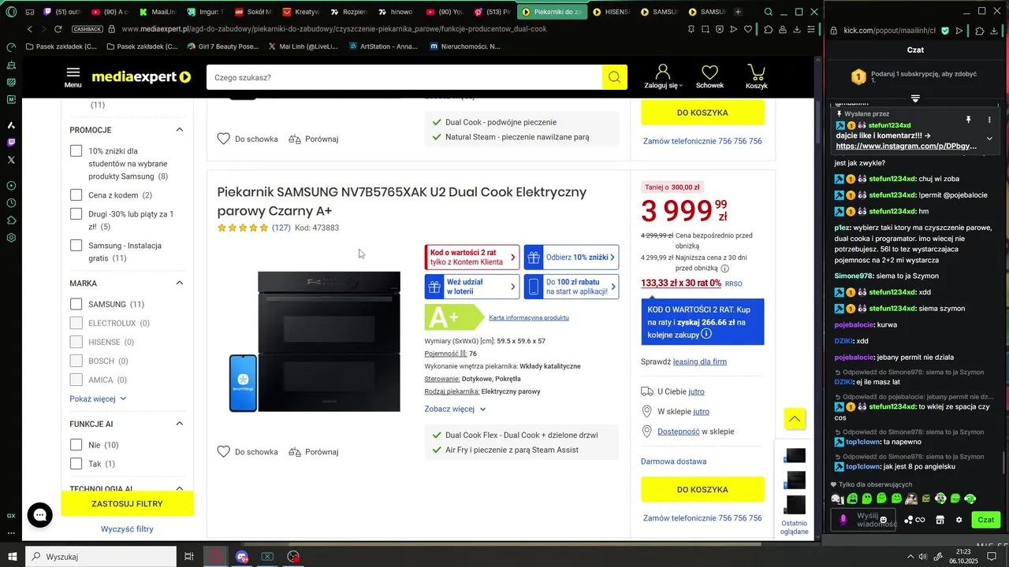Check the HISENSE brand checkbox
Image resolution: width=1009 pixels, height=567 pixels.
coord(76,342)
